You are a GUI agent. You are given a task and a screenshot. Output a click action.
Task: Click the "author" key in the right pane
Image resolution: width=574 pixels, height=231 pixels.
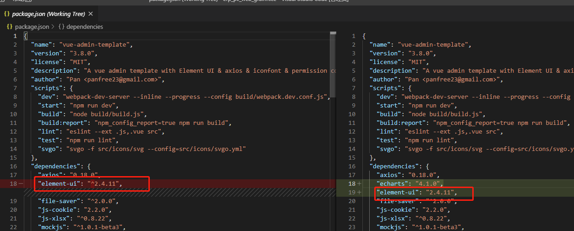click(384, 80)
